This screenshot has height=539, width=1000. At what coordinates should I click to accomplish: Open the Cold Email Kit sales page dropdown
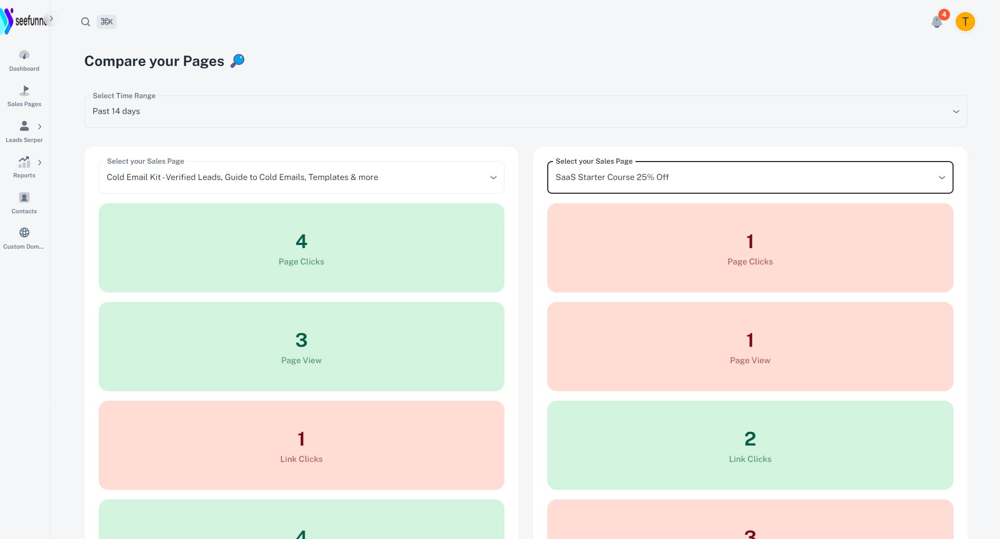tap(301, 177)
